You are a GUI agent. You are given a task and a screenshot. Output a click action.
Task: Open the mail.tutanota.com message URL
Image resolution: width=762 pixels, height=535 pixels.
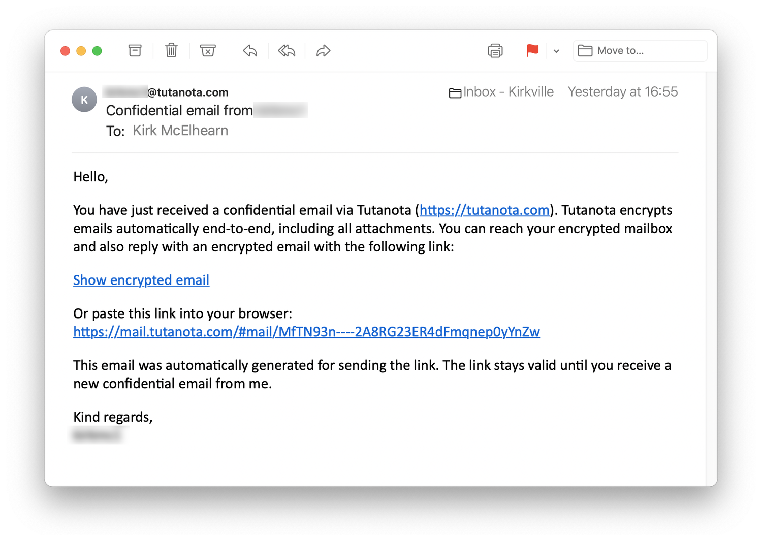coord(306,332)
